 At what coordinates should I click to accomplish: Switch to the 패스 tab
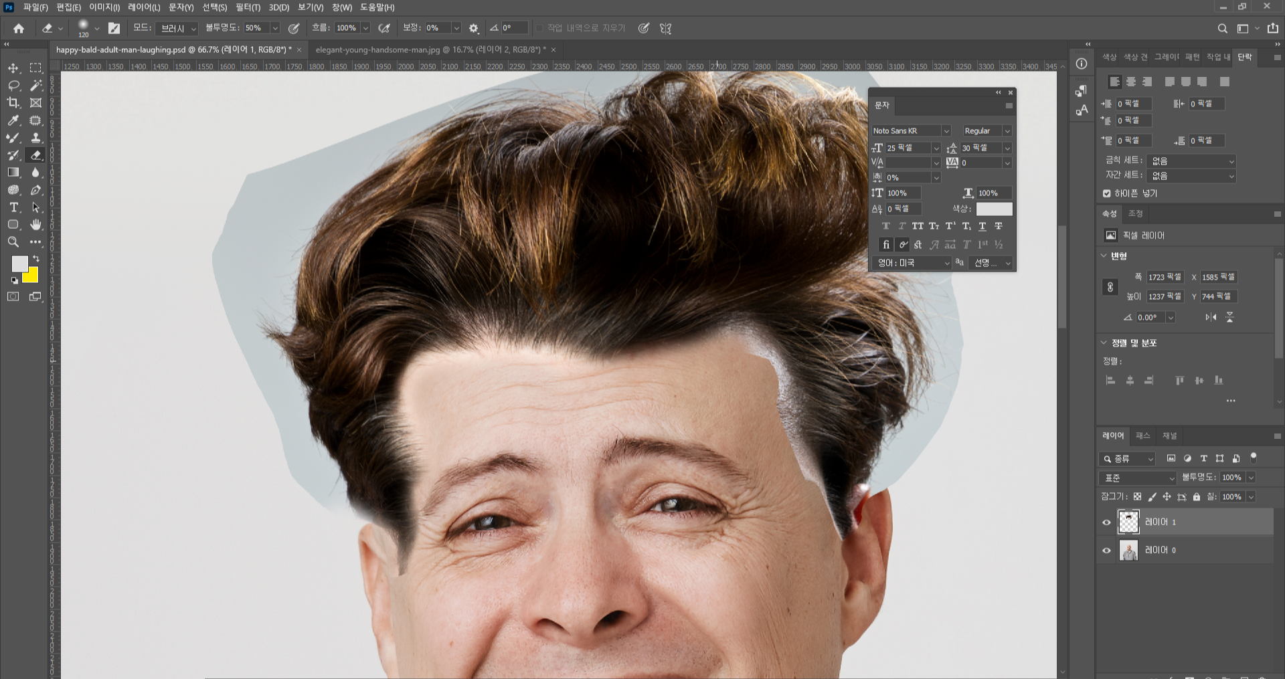coord(1142,435)
